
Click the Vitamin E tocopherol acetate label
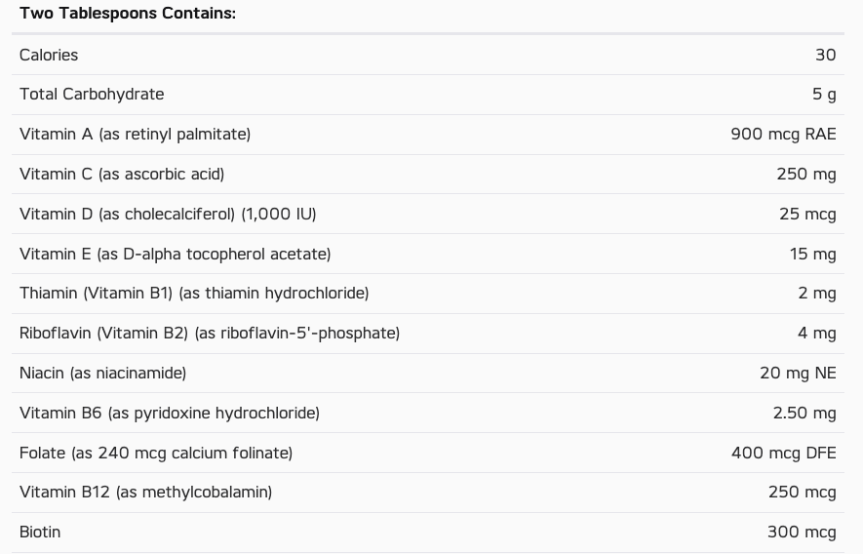coord(175,254)
